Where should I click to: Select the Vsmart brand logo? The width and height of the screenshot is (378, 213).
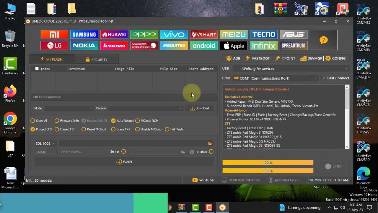click(x=204, y=34)
